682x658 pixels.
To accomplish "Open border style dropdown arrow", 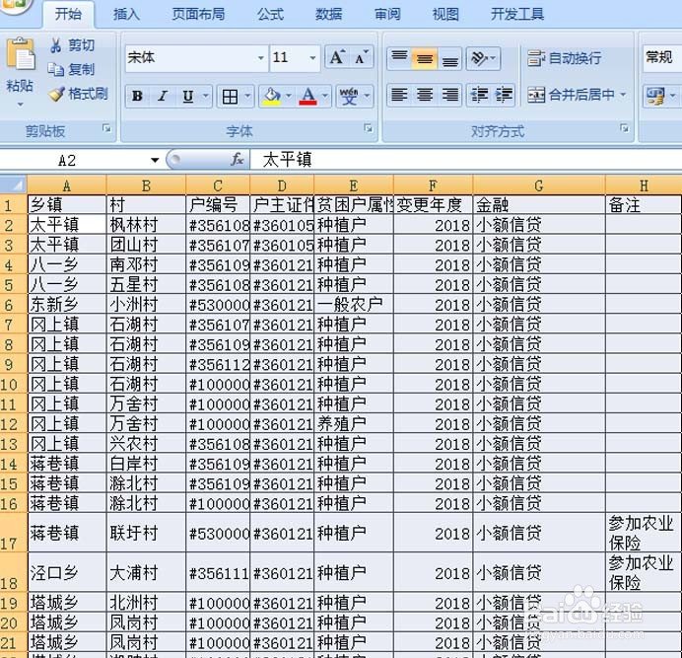I will (247, 96).
